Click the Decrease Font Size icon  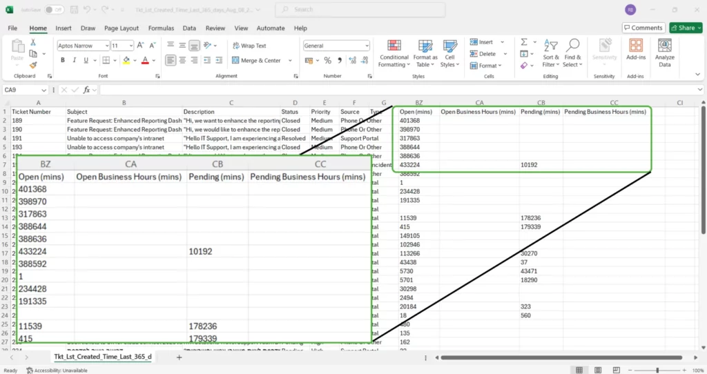pyautogui.click(x=153, y=46)
